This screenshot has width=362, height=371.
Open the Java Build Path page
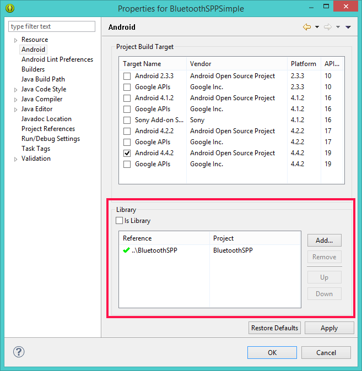43,79
